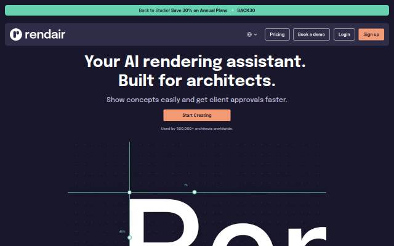Click the round handle on the horizontal guide
Image resolution: width=394 pixels, height=246 pixels.
[x=195, y=192]
